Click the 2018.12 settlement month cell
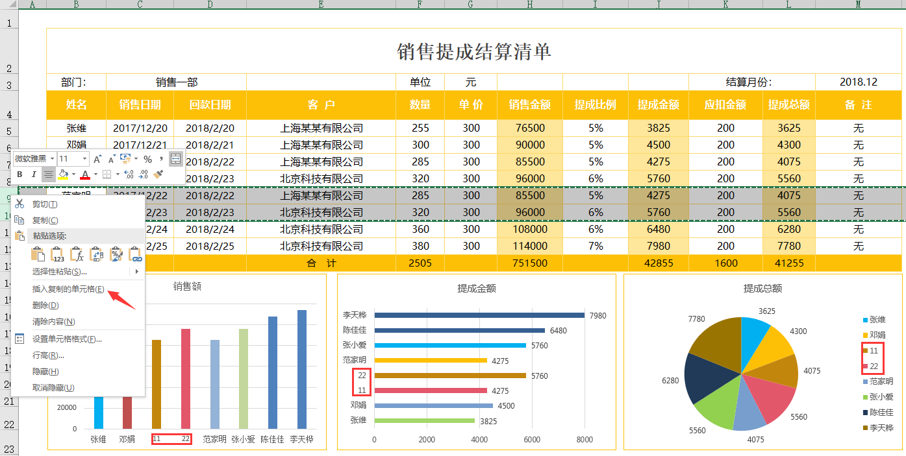This screenshot has height=456, width=906. click(858, 82)
